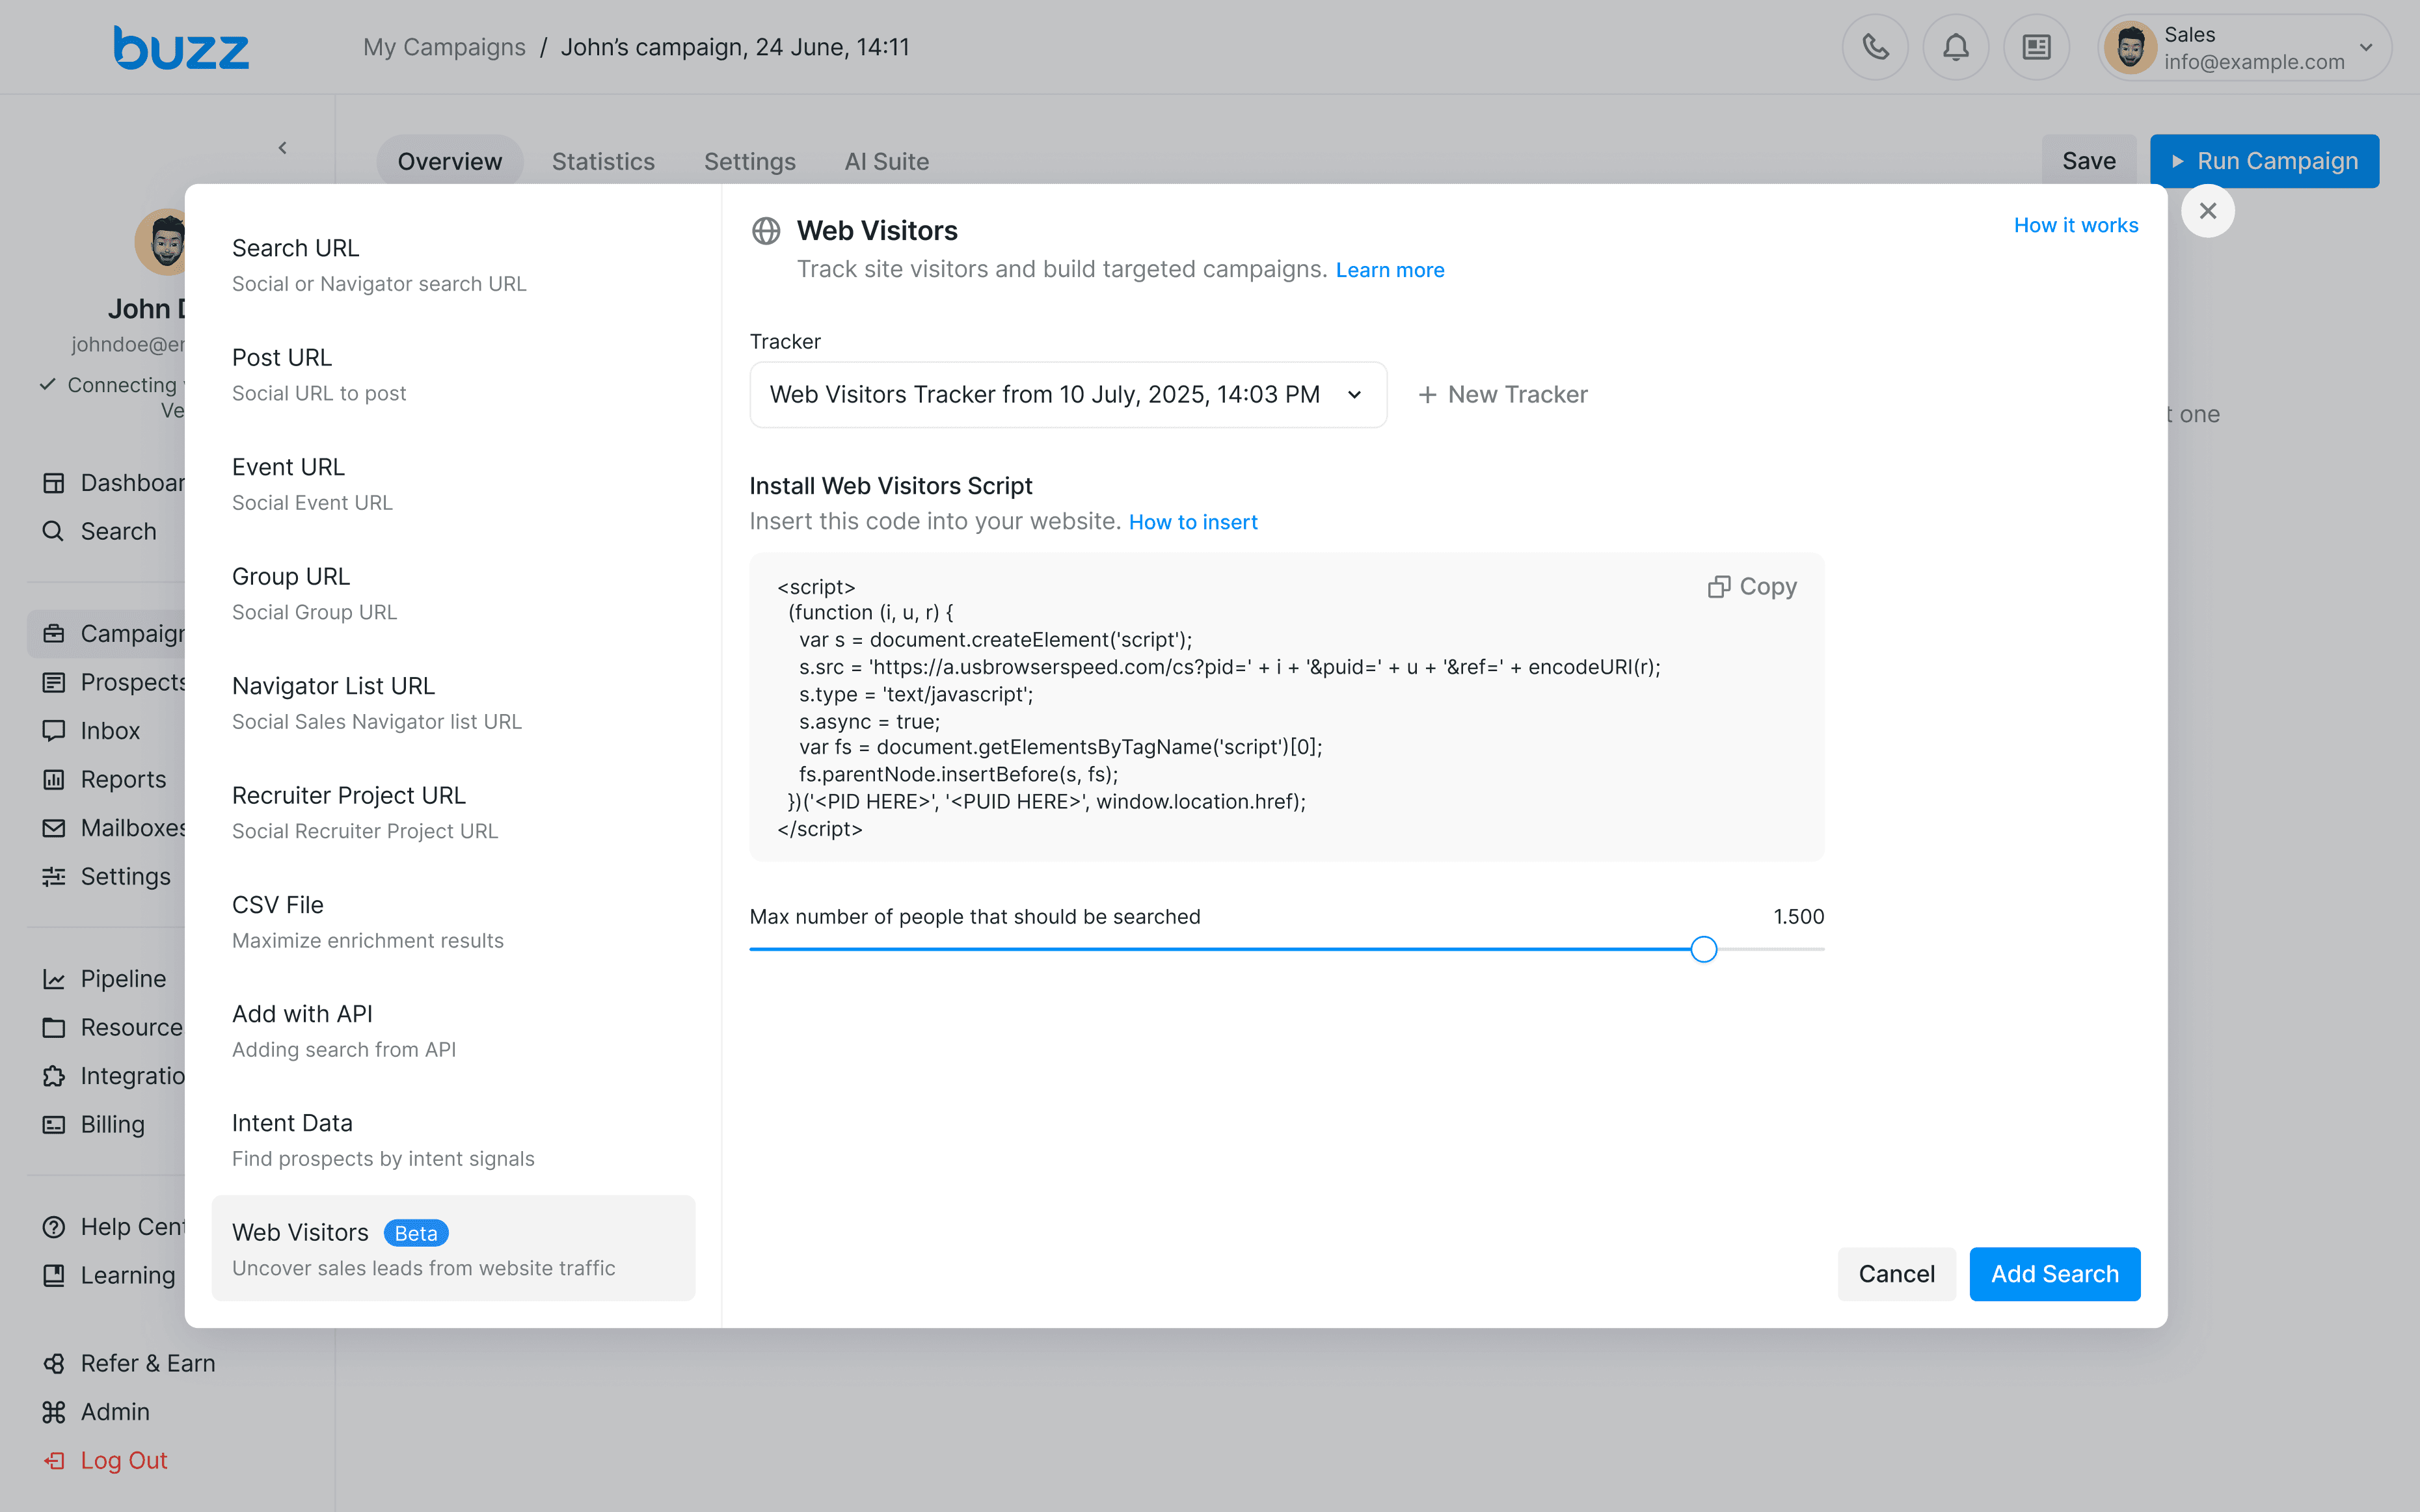Open the news feed icon in header
2420x1512 pixels.
click(x=2036, y=47)
